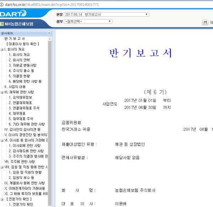213x207 pixels.
Task: Click the DART logo
Action: coord(13,13)
